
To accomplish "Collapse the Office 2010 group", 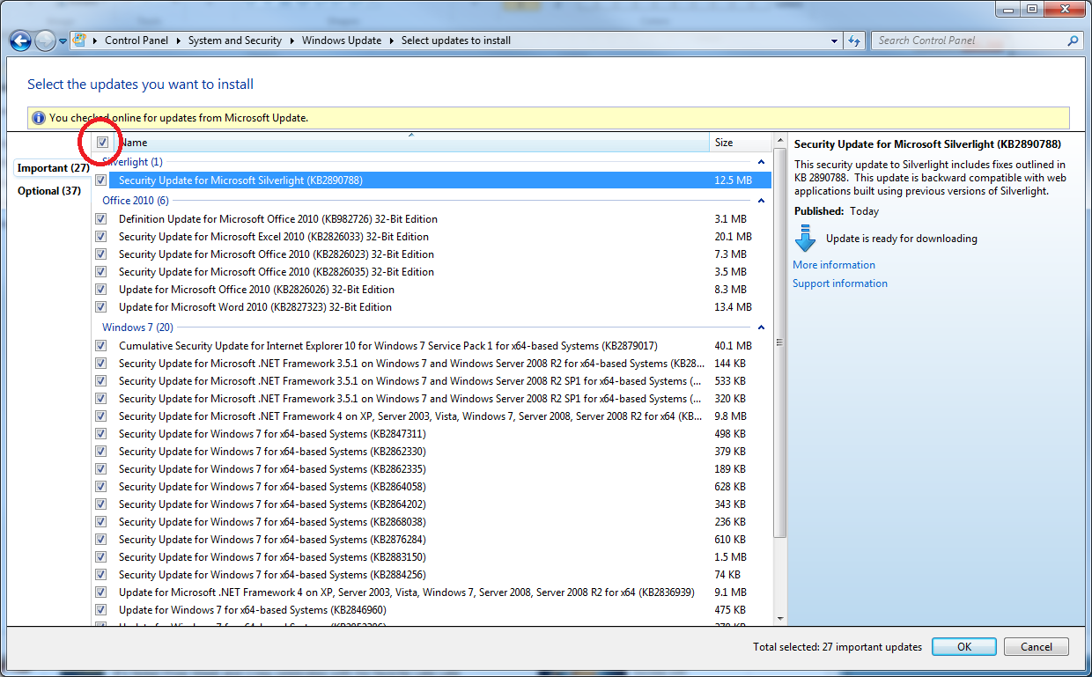I will point(761,201).
